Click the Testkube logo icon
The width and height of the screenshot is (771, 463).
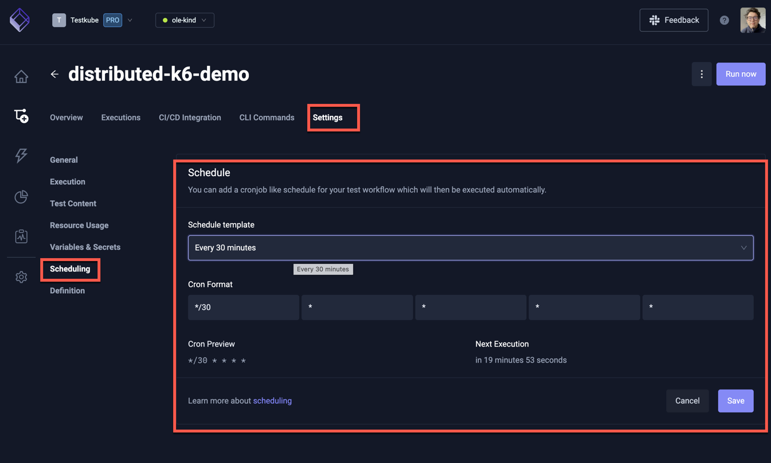(19, 20)
